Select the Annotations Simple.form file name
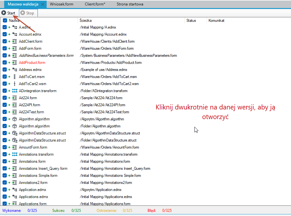Screen dimensions: 291x216 click(38, 176)
